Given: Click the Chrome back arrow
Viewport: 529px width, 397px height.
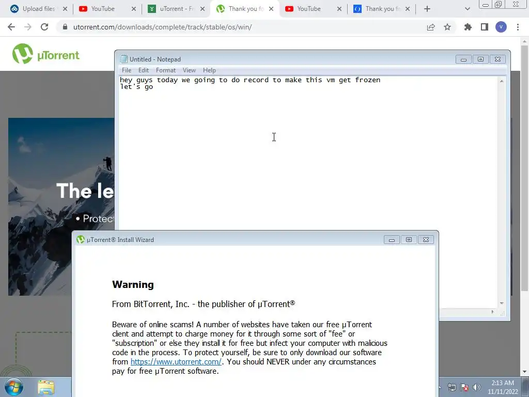Looking at the screenshot, I should click(11, 27).
